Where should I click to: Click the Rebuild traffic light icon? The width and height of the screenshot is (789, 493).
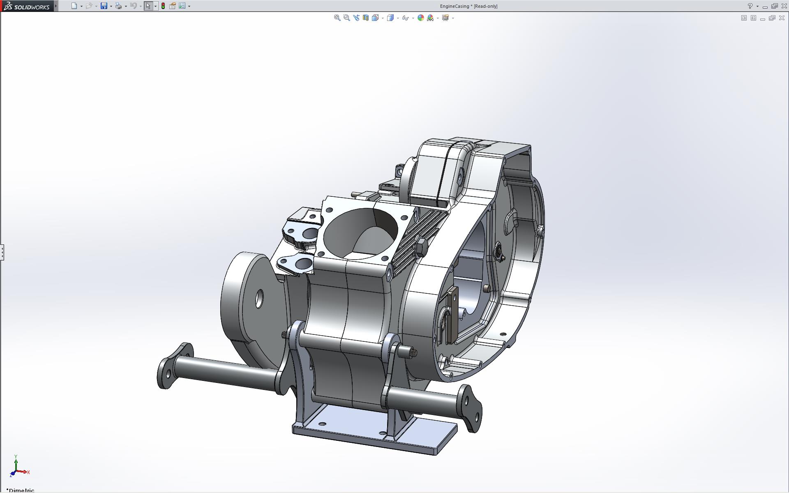(x=163, y=6)
